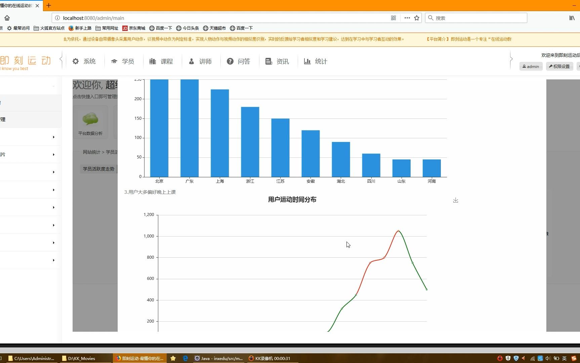The image size is (580, 363).
Task: Expand the fourth sidebar submenu arrow
Action: pos(53,190)
